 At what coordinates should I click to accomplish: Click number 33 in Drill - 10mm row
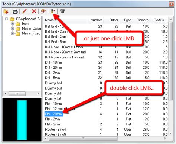pyautogui.click(x=100, y=63)
